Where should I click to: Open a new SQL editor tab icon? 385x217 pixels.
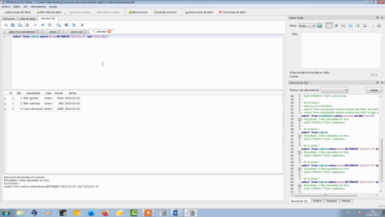pos(6,25)
